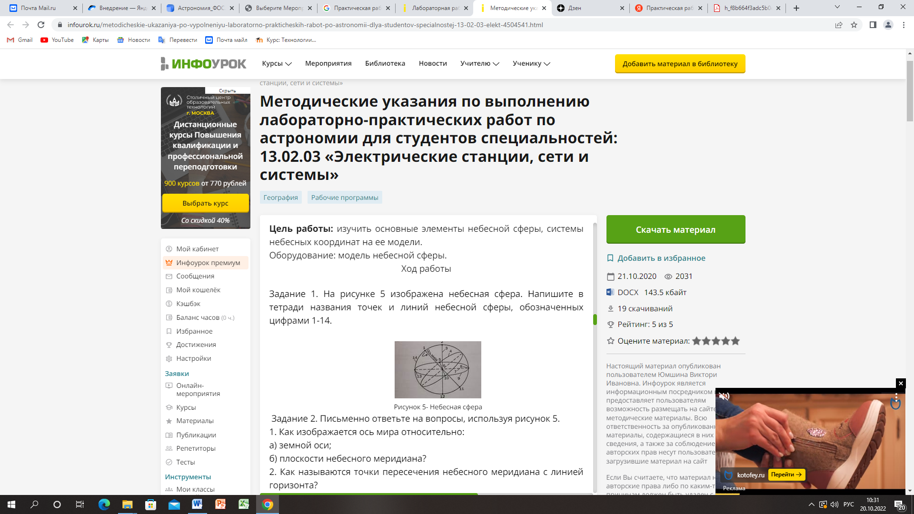Image resolution: width=914 pixels, height=514 pixels.
Task: Click the star/bookmark icon in address bar
Action: coord(854,24)
